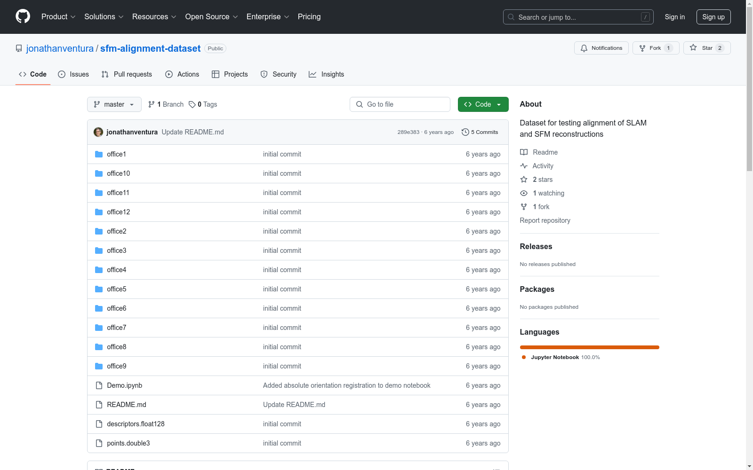The height and width of the screenshot is (470, 753).
Task: Click the stars icon in About
Action: coord(524,180)
